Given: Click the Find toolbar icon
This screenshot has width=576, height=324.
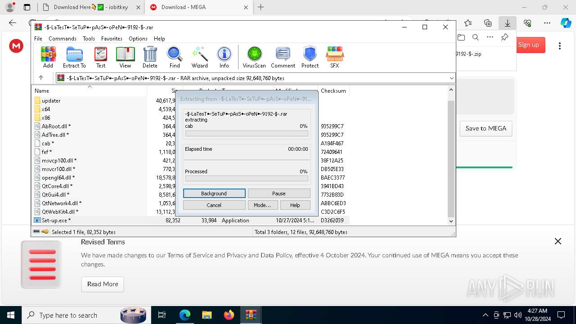Looking at the screenshot, I should coord(175,57).
